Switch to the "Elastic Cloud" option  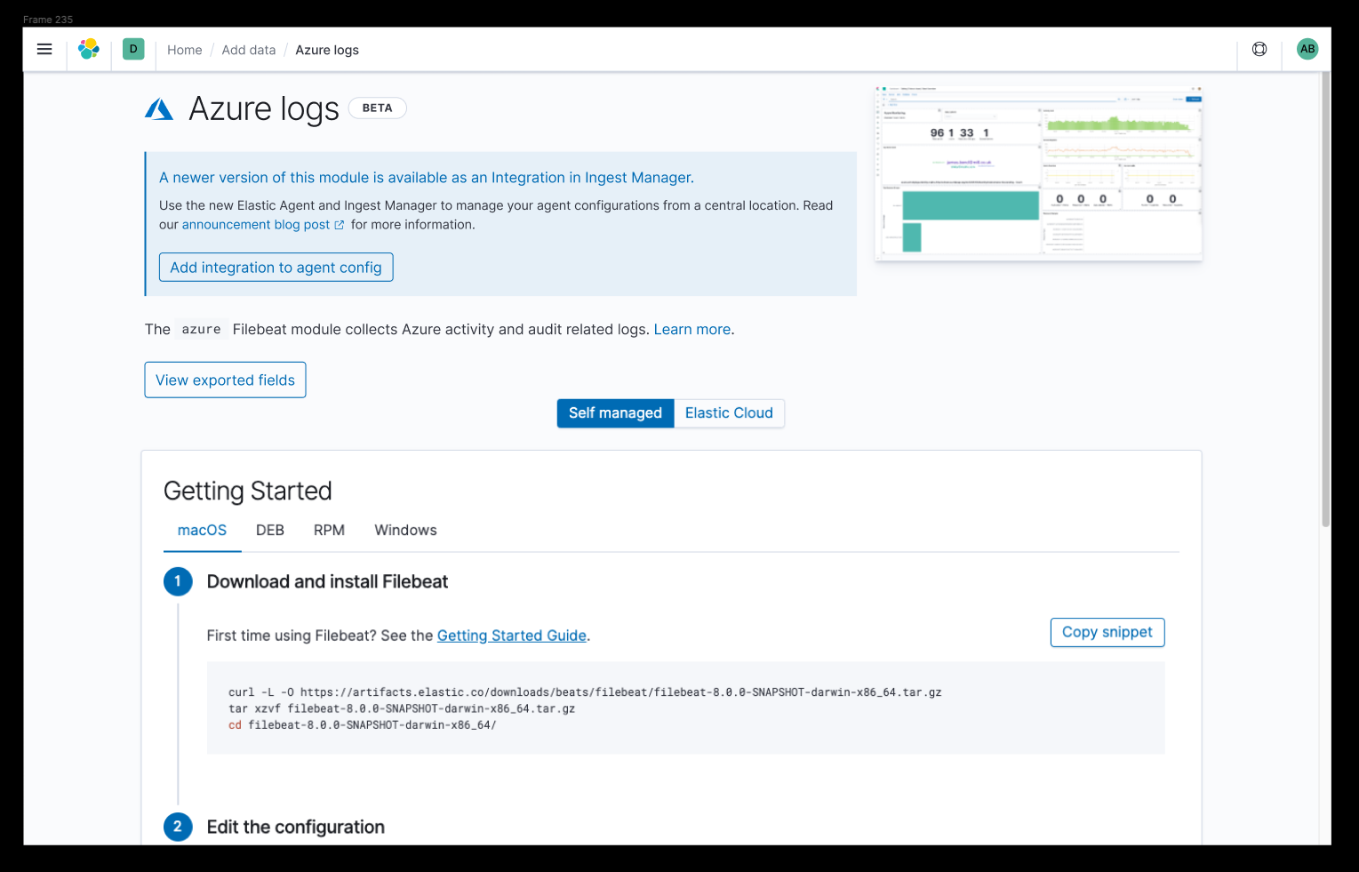coord(729,412)
